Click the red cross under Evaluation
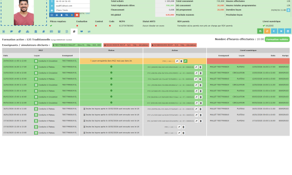292x175 pixels. (x=77, y=26)
